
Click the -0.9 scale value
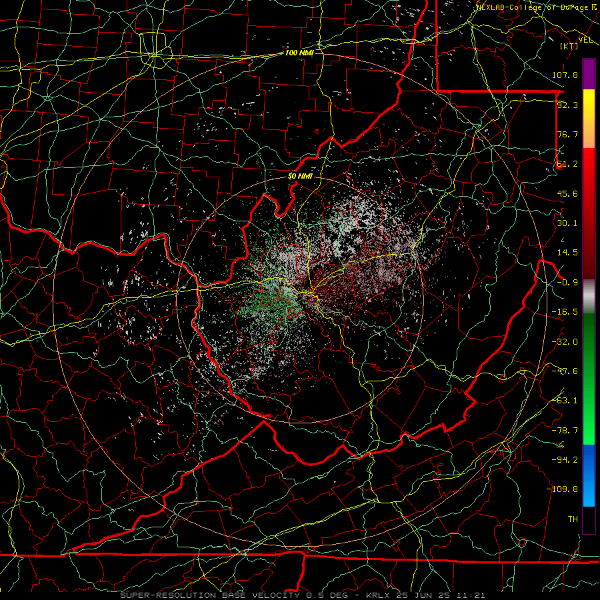(x=567, y=283)
